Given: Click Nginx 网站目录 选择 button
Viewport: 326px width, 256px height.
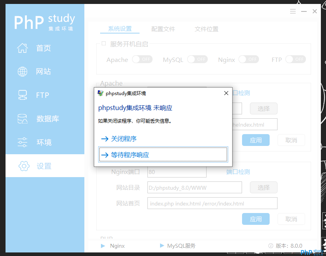Looking at the screenshot, I should (264, 187).
